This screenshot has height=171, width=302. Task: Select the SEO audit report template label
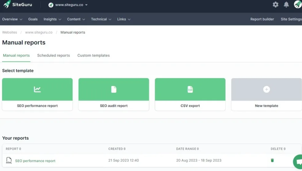pyautogui.click(x=114, y=106)
